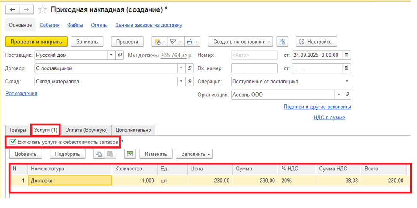Image resolution: width=417 pixels, height=208 pixels.
Task: Click the Вх. номер input field
Action: [254, 68]
